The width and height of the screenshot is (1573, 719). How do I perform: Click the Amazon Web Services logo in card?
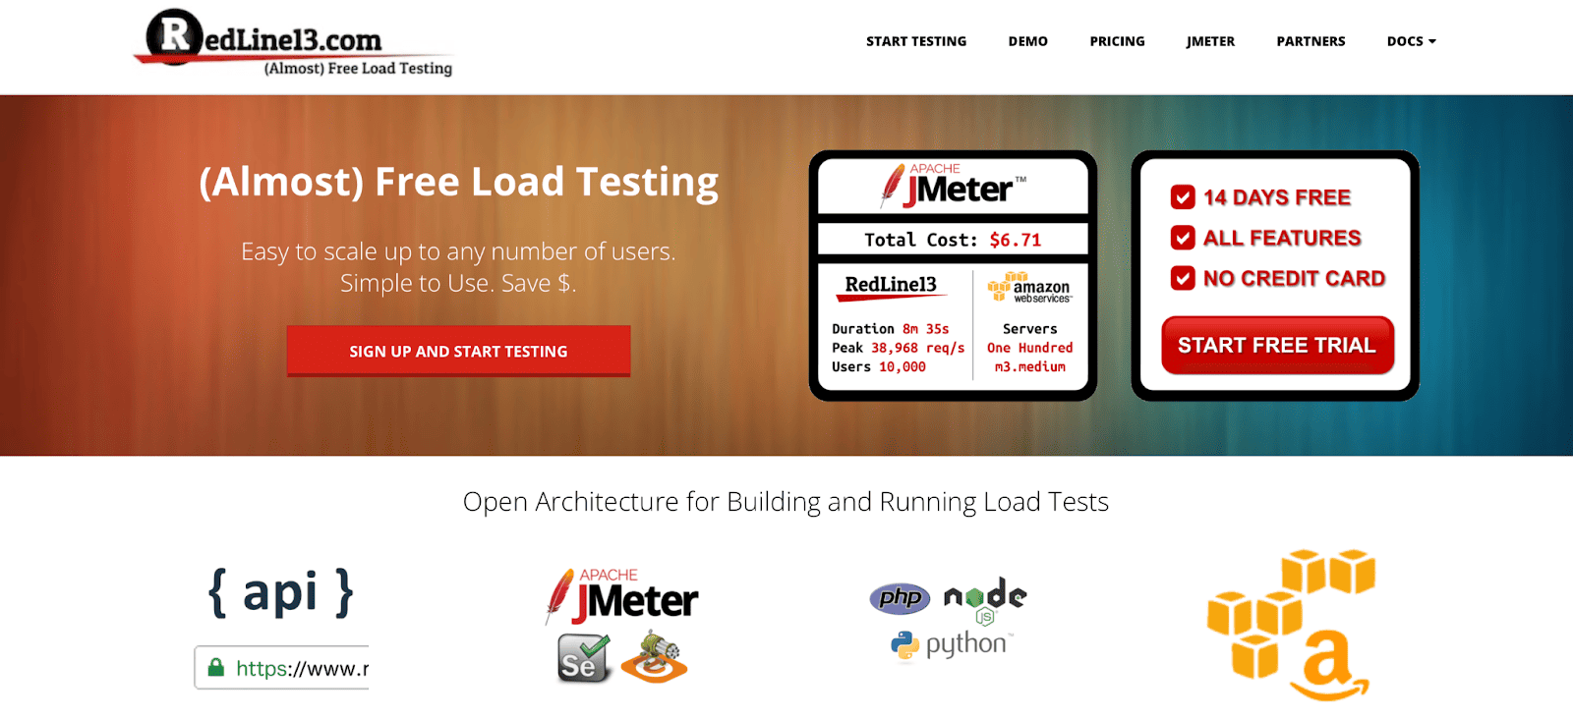(x=1029, y=287)
